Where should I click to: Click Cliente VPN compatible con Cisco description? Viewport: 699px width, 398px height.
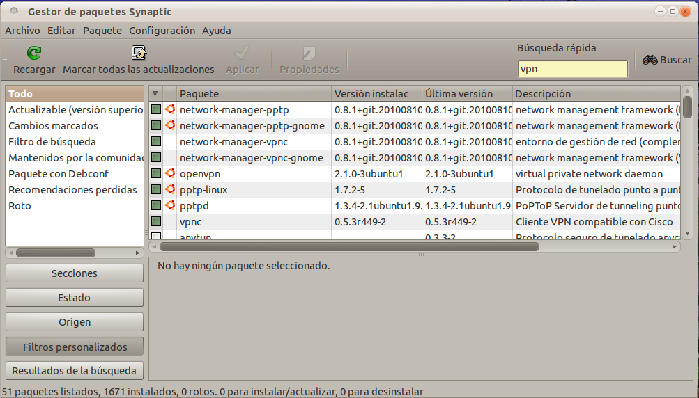[594, 222]
